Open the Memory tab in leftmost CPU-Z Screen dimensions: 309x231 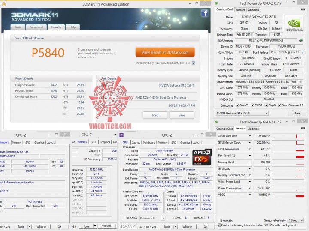point(17,142)
